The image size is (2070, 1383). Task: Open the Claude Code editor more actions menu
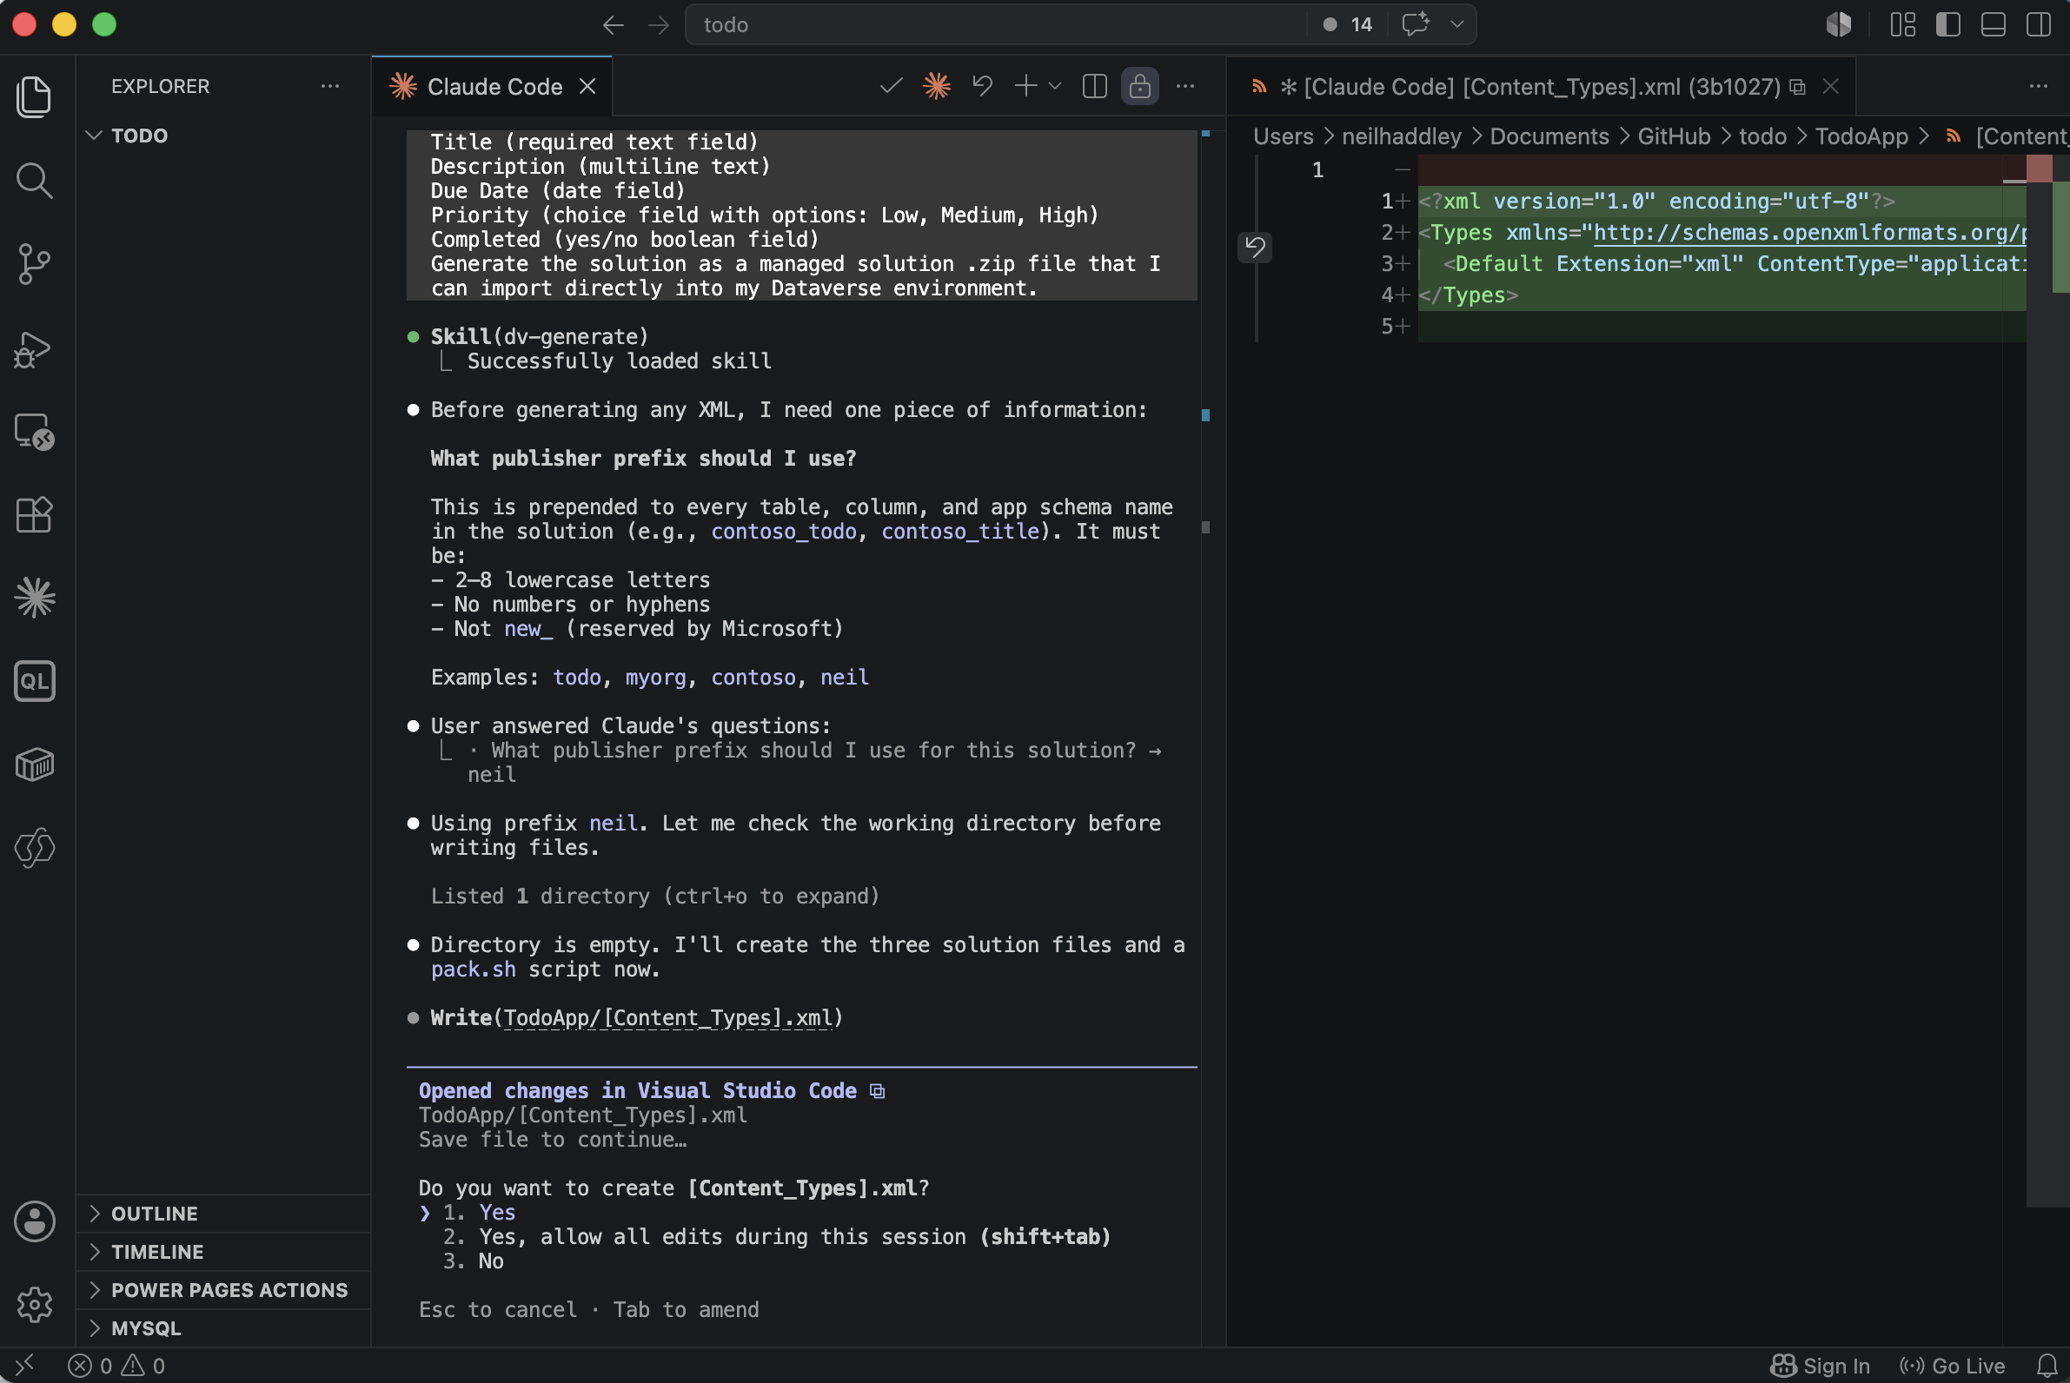tap(1185, 85)
